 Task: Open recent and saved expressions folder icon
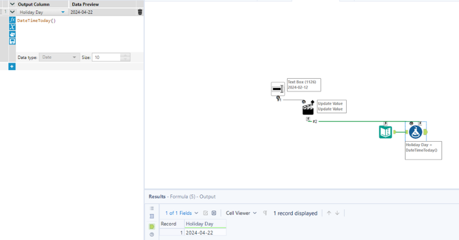(x=12, y=34)
